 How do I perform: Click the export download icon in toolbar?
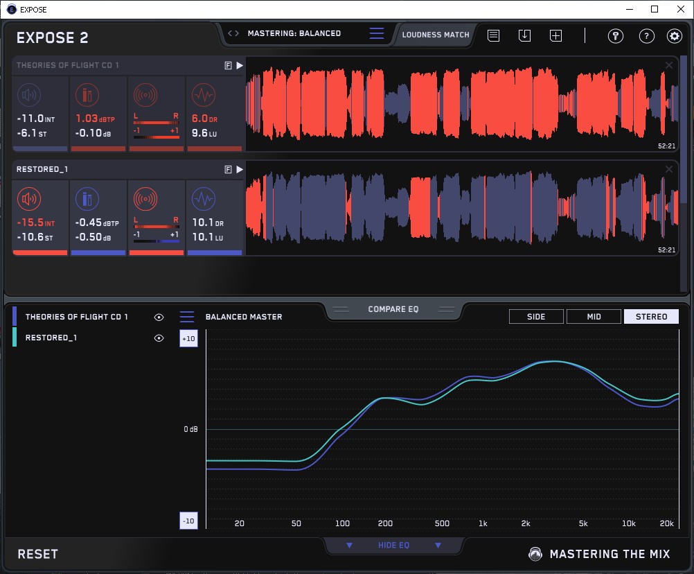(x=524, y=35)
